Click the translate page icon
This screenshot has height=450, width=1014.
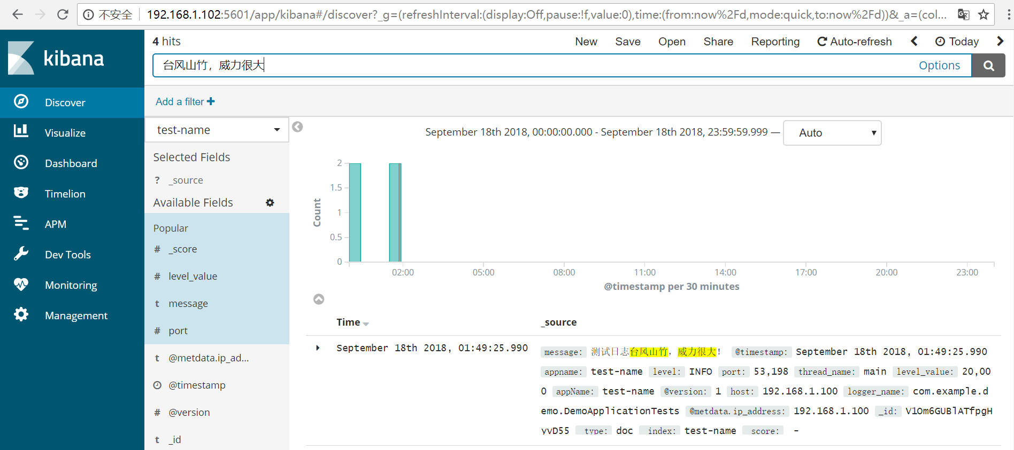(x=963, y=14)
